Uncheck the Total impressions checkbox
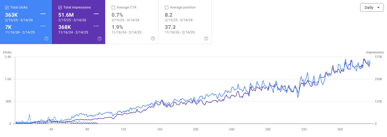 pyautogui.click(x=60, y=7)
